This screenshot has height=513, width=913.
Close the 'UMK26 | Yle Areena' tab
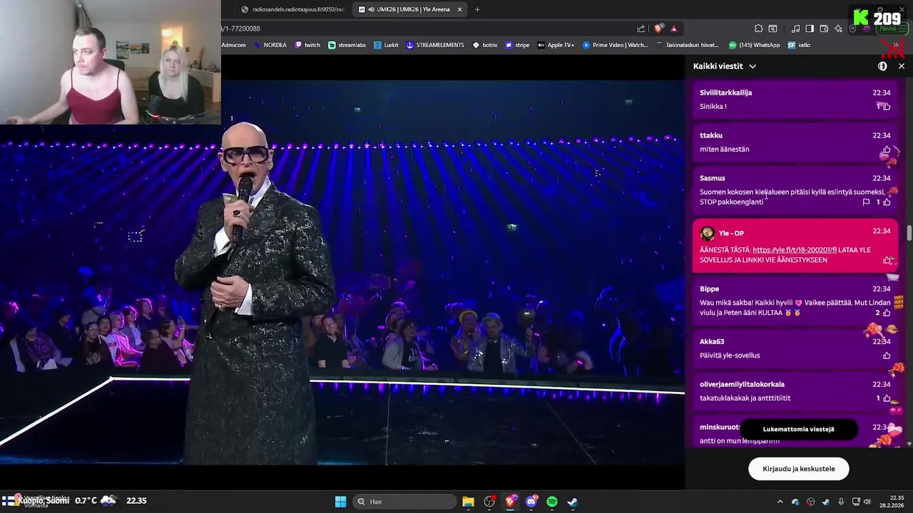click(x=459, y=9)
